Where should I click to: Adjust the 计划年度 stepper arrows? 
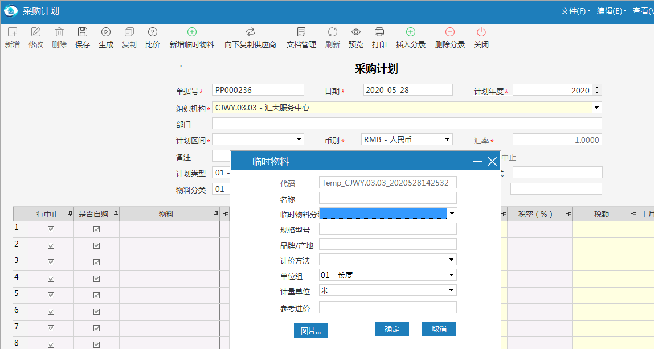[597, 90]
